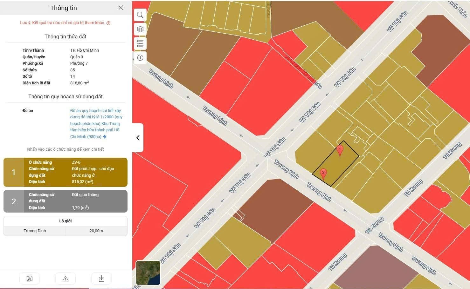Open the Đồ án quy hoạch chi tiết link
The image size is (470, 289).
coord(96,123)
